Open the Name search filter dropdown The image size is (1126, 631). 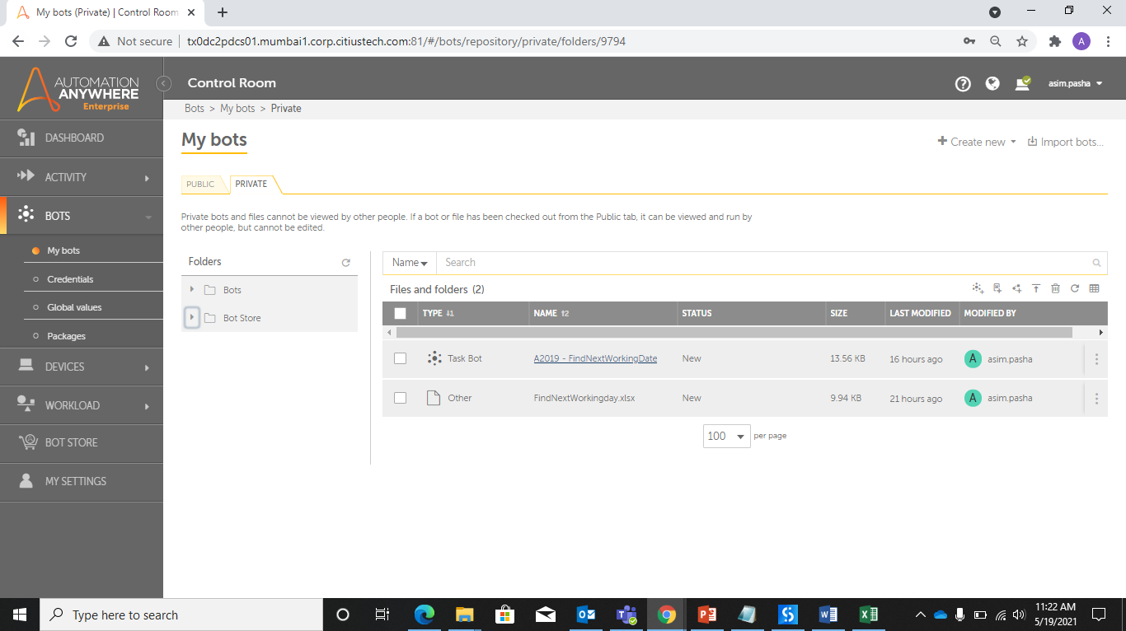(x=410, y=263)
